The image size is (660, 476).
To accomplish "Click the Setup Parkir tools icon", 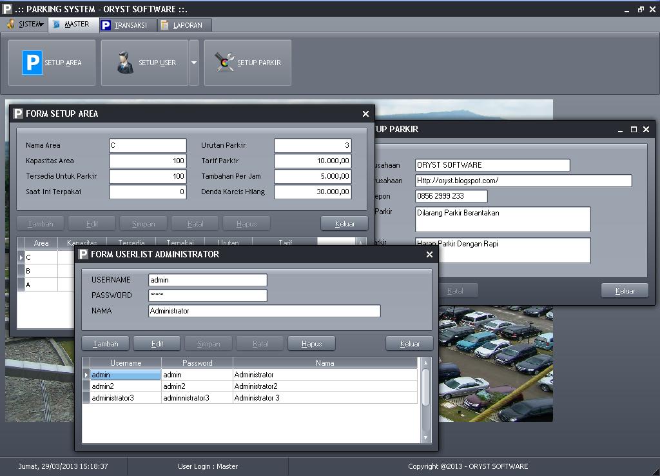I will pos(224,63).
